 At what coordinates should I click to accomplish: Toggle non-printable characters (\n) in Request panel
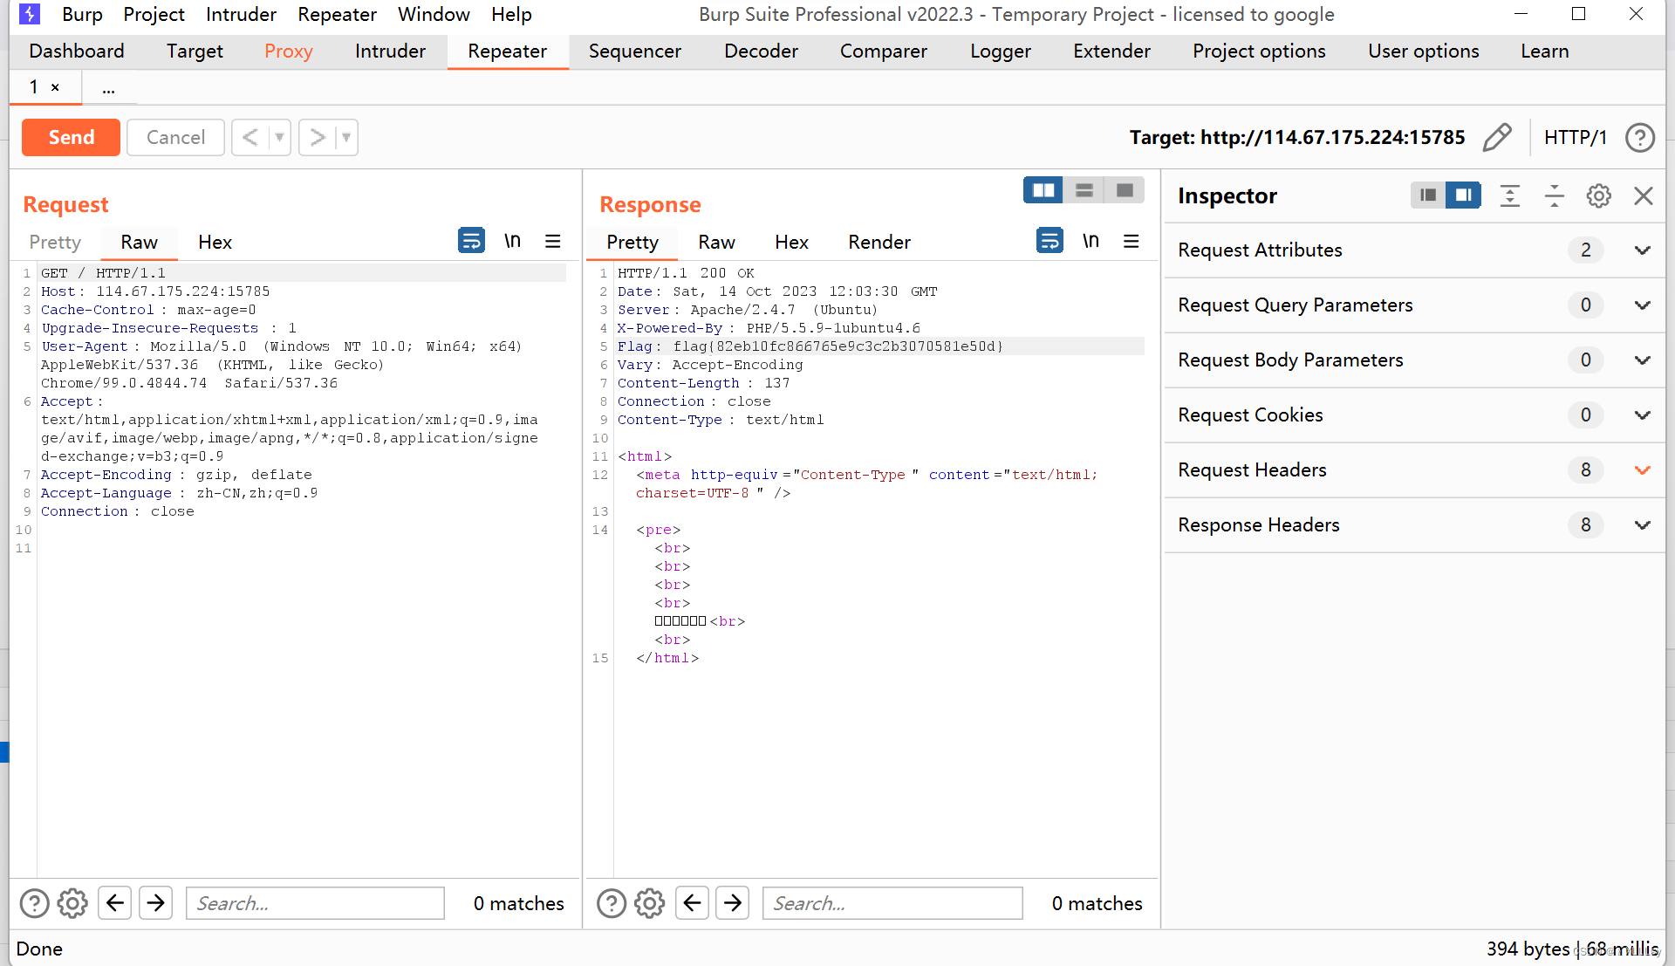click(x=512, y=240)
